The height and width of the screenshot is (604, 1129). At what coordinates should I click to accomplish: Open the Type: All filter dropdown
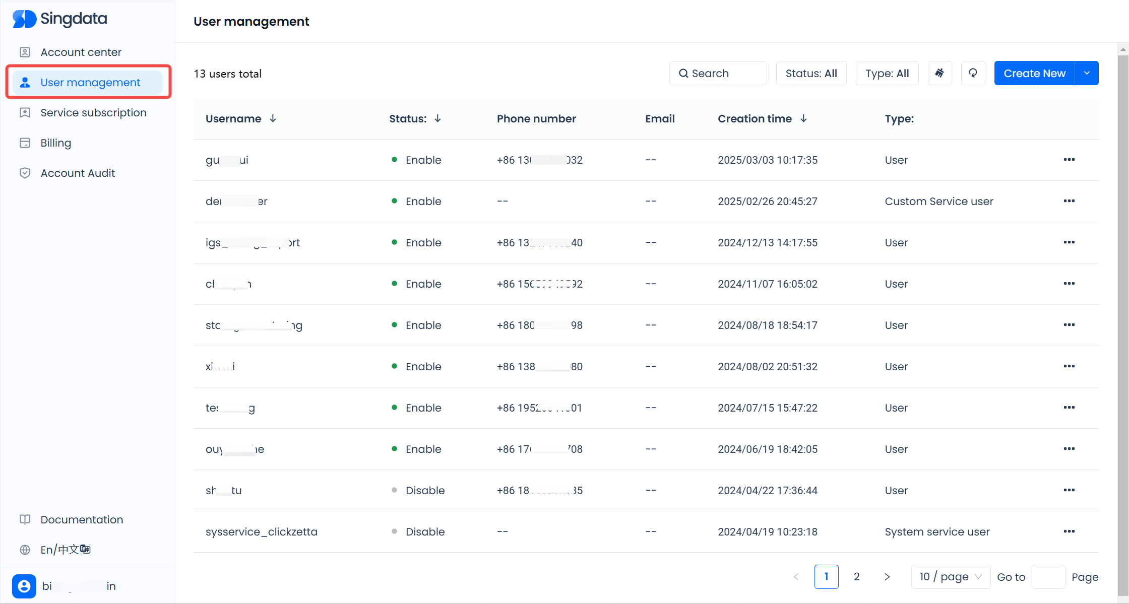pos(887,73)
